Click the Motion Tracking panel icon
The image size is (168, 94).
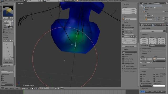(124, 66)
